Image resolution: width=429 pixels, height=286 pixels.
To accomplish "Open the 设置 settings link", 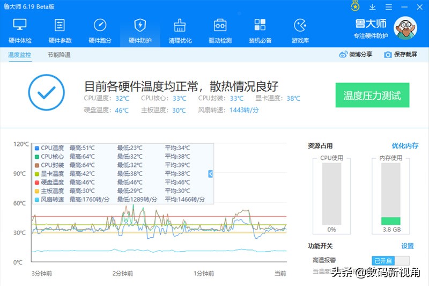I will pyautogui.click(x=408, y=246).
